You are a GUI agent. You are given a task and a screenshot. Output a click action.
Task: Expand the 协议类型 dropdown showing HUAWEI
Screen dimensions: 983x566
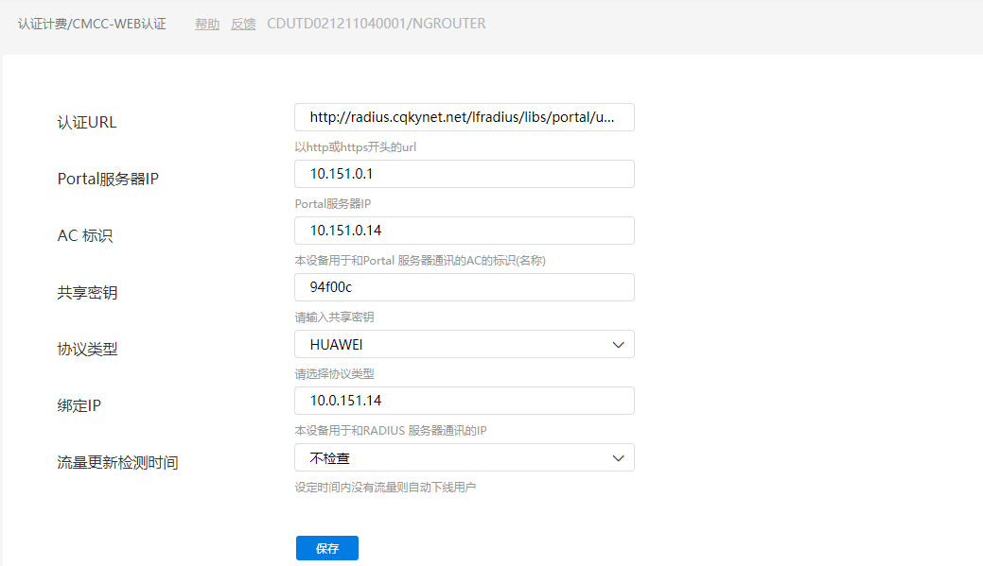(464, 344)
